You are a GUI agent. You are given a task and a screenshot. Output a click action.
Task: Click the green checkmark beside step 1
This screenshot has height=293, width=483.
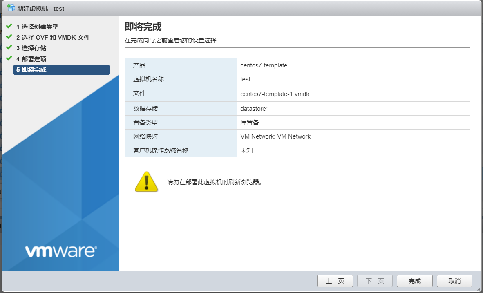point(9,27)
